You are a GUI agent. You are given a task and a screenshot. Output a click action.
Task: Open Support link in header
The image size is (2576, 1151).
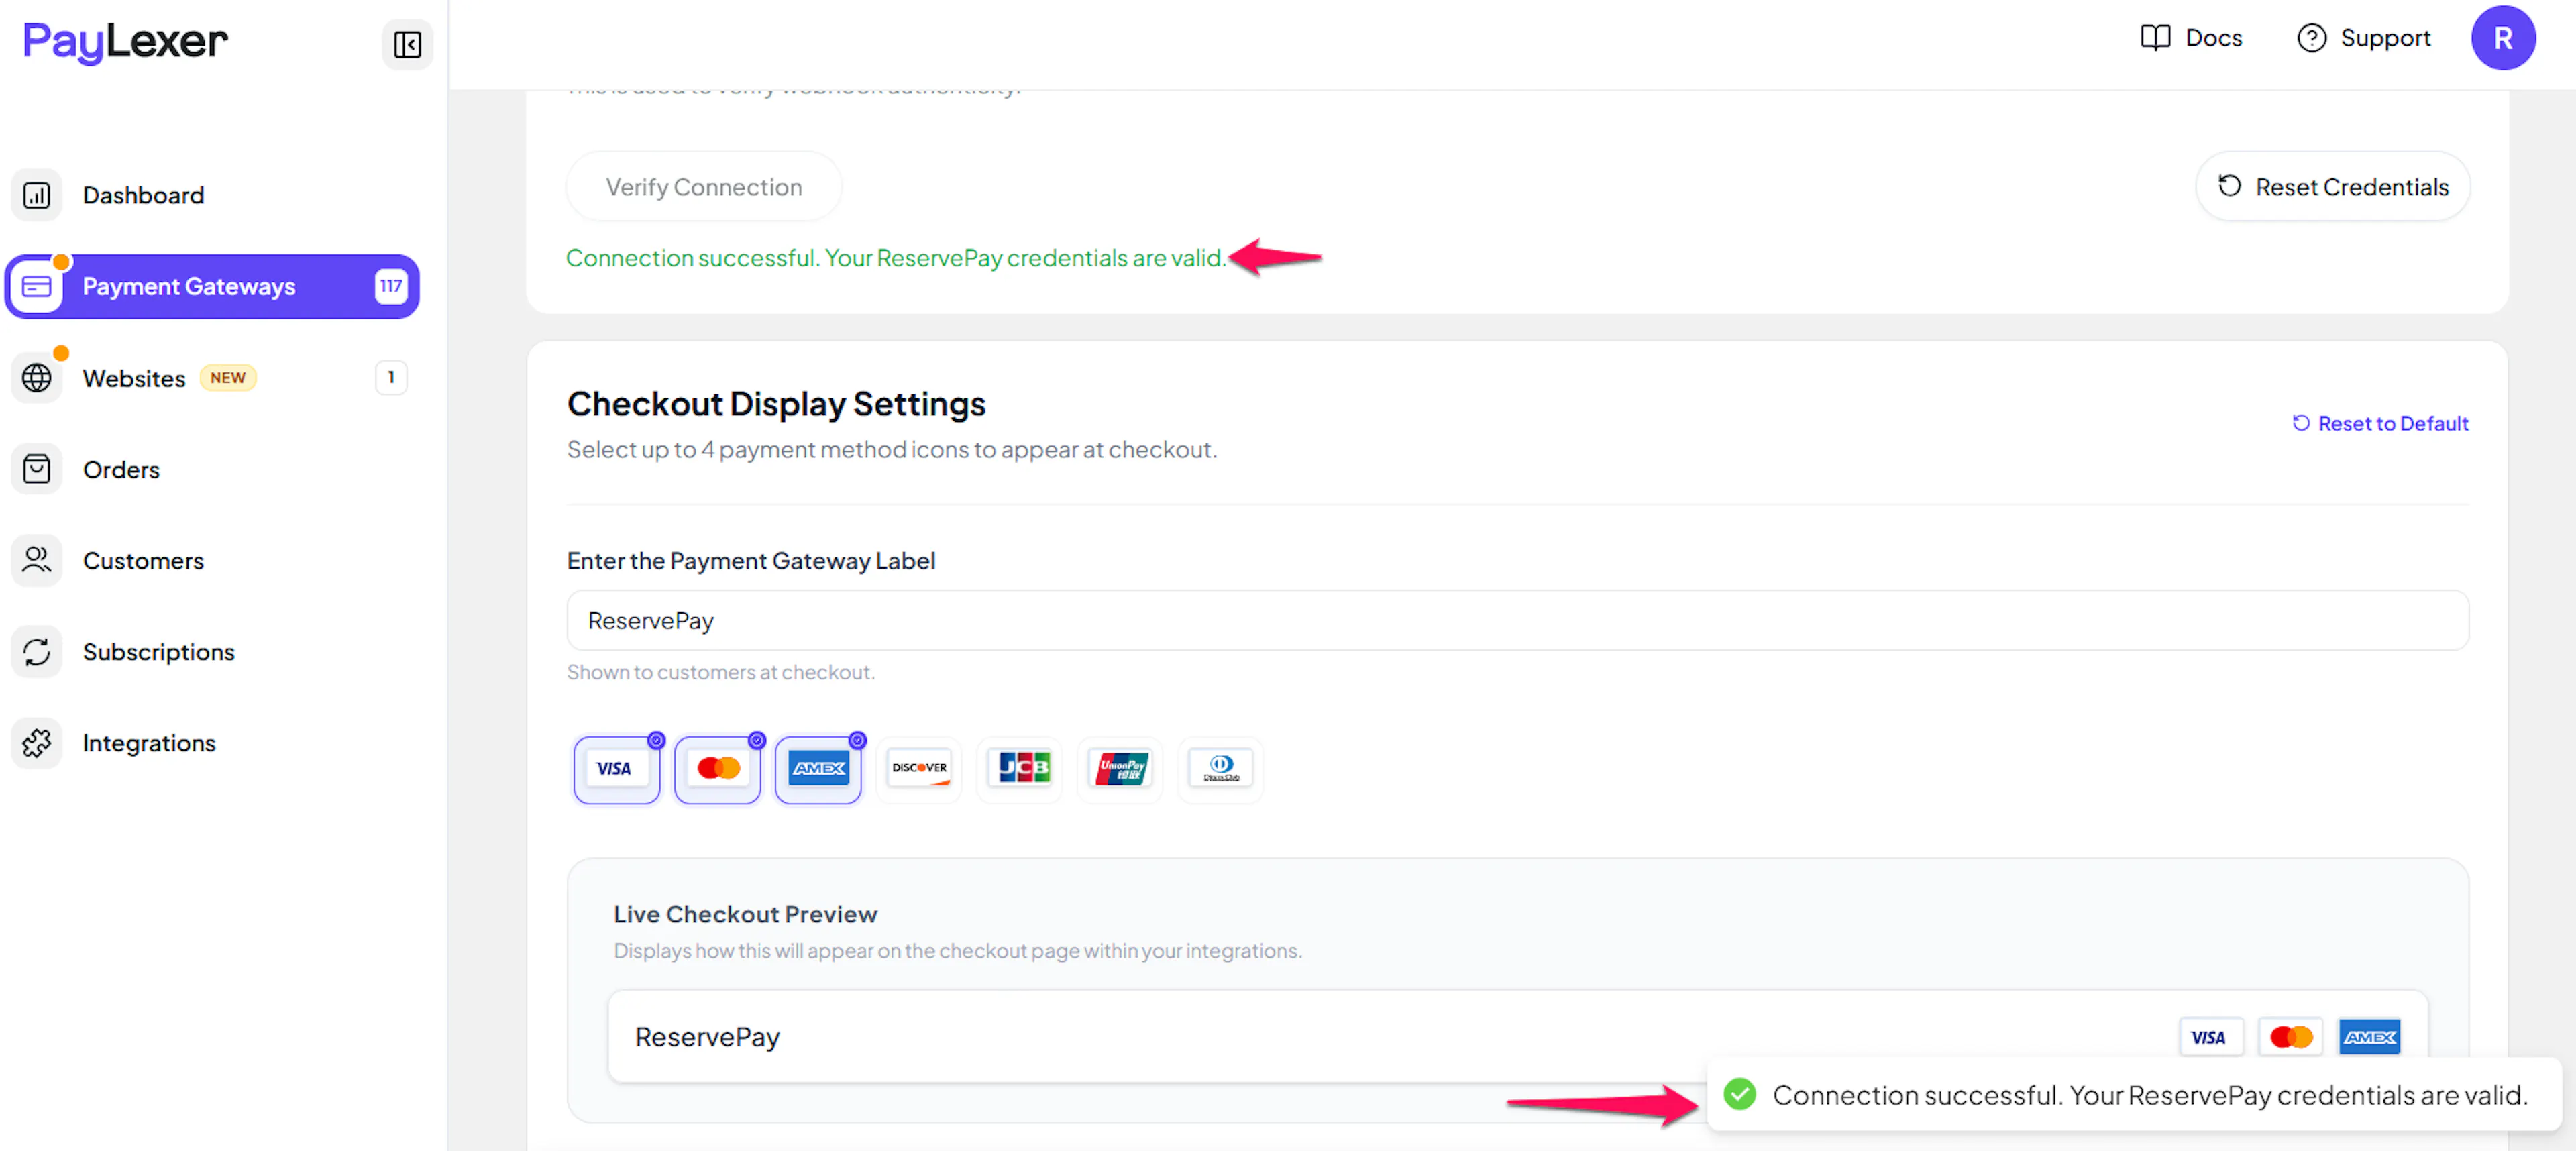[x=2364, y=38]
